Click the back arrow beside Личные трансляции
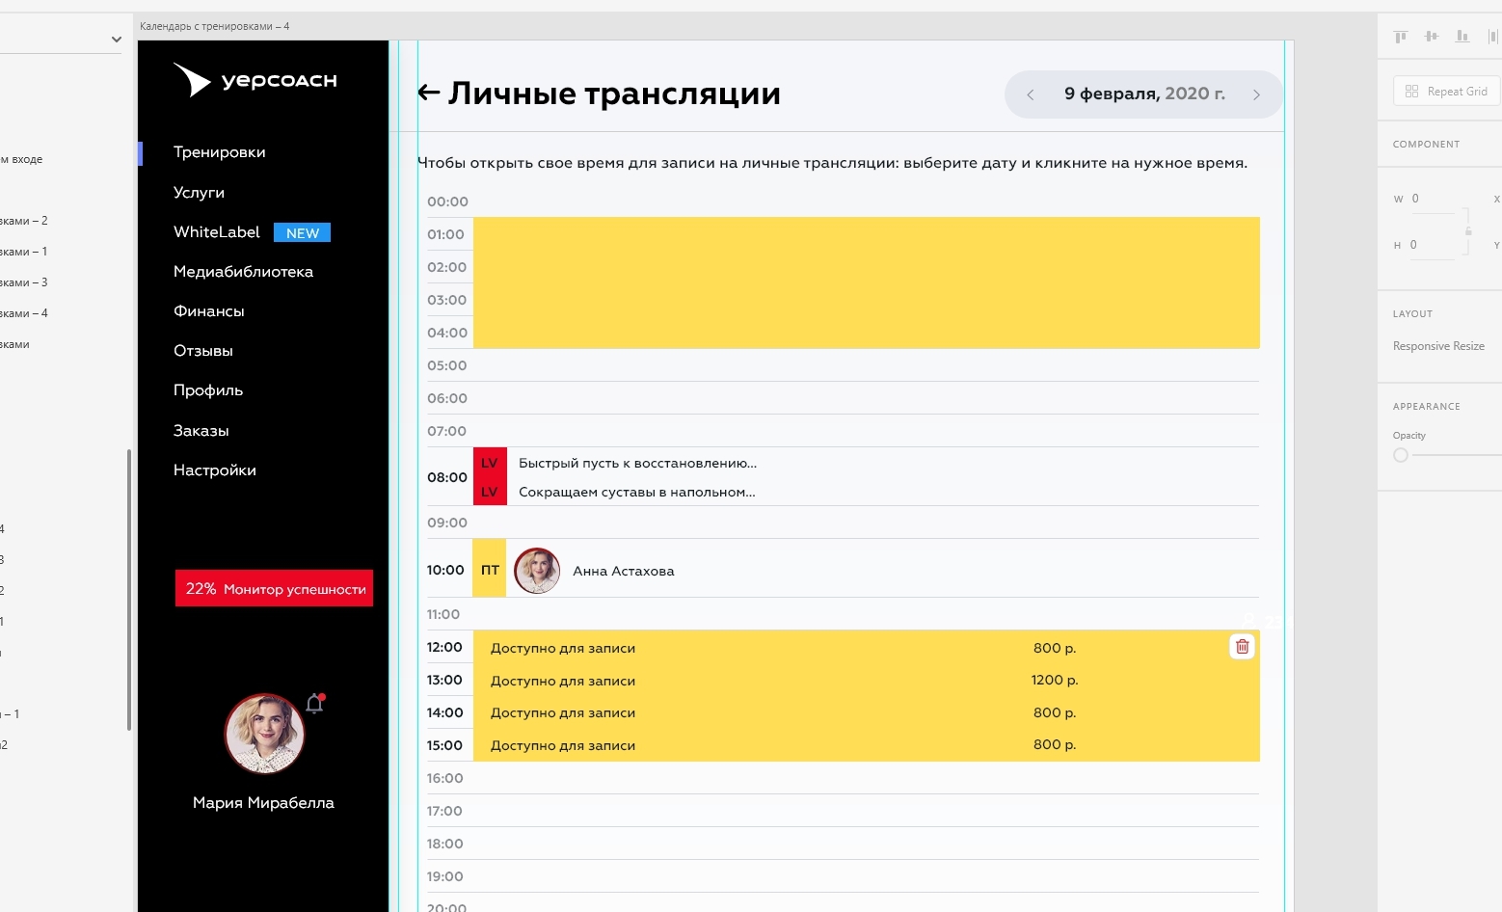 point(429,93)
